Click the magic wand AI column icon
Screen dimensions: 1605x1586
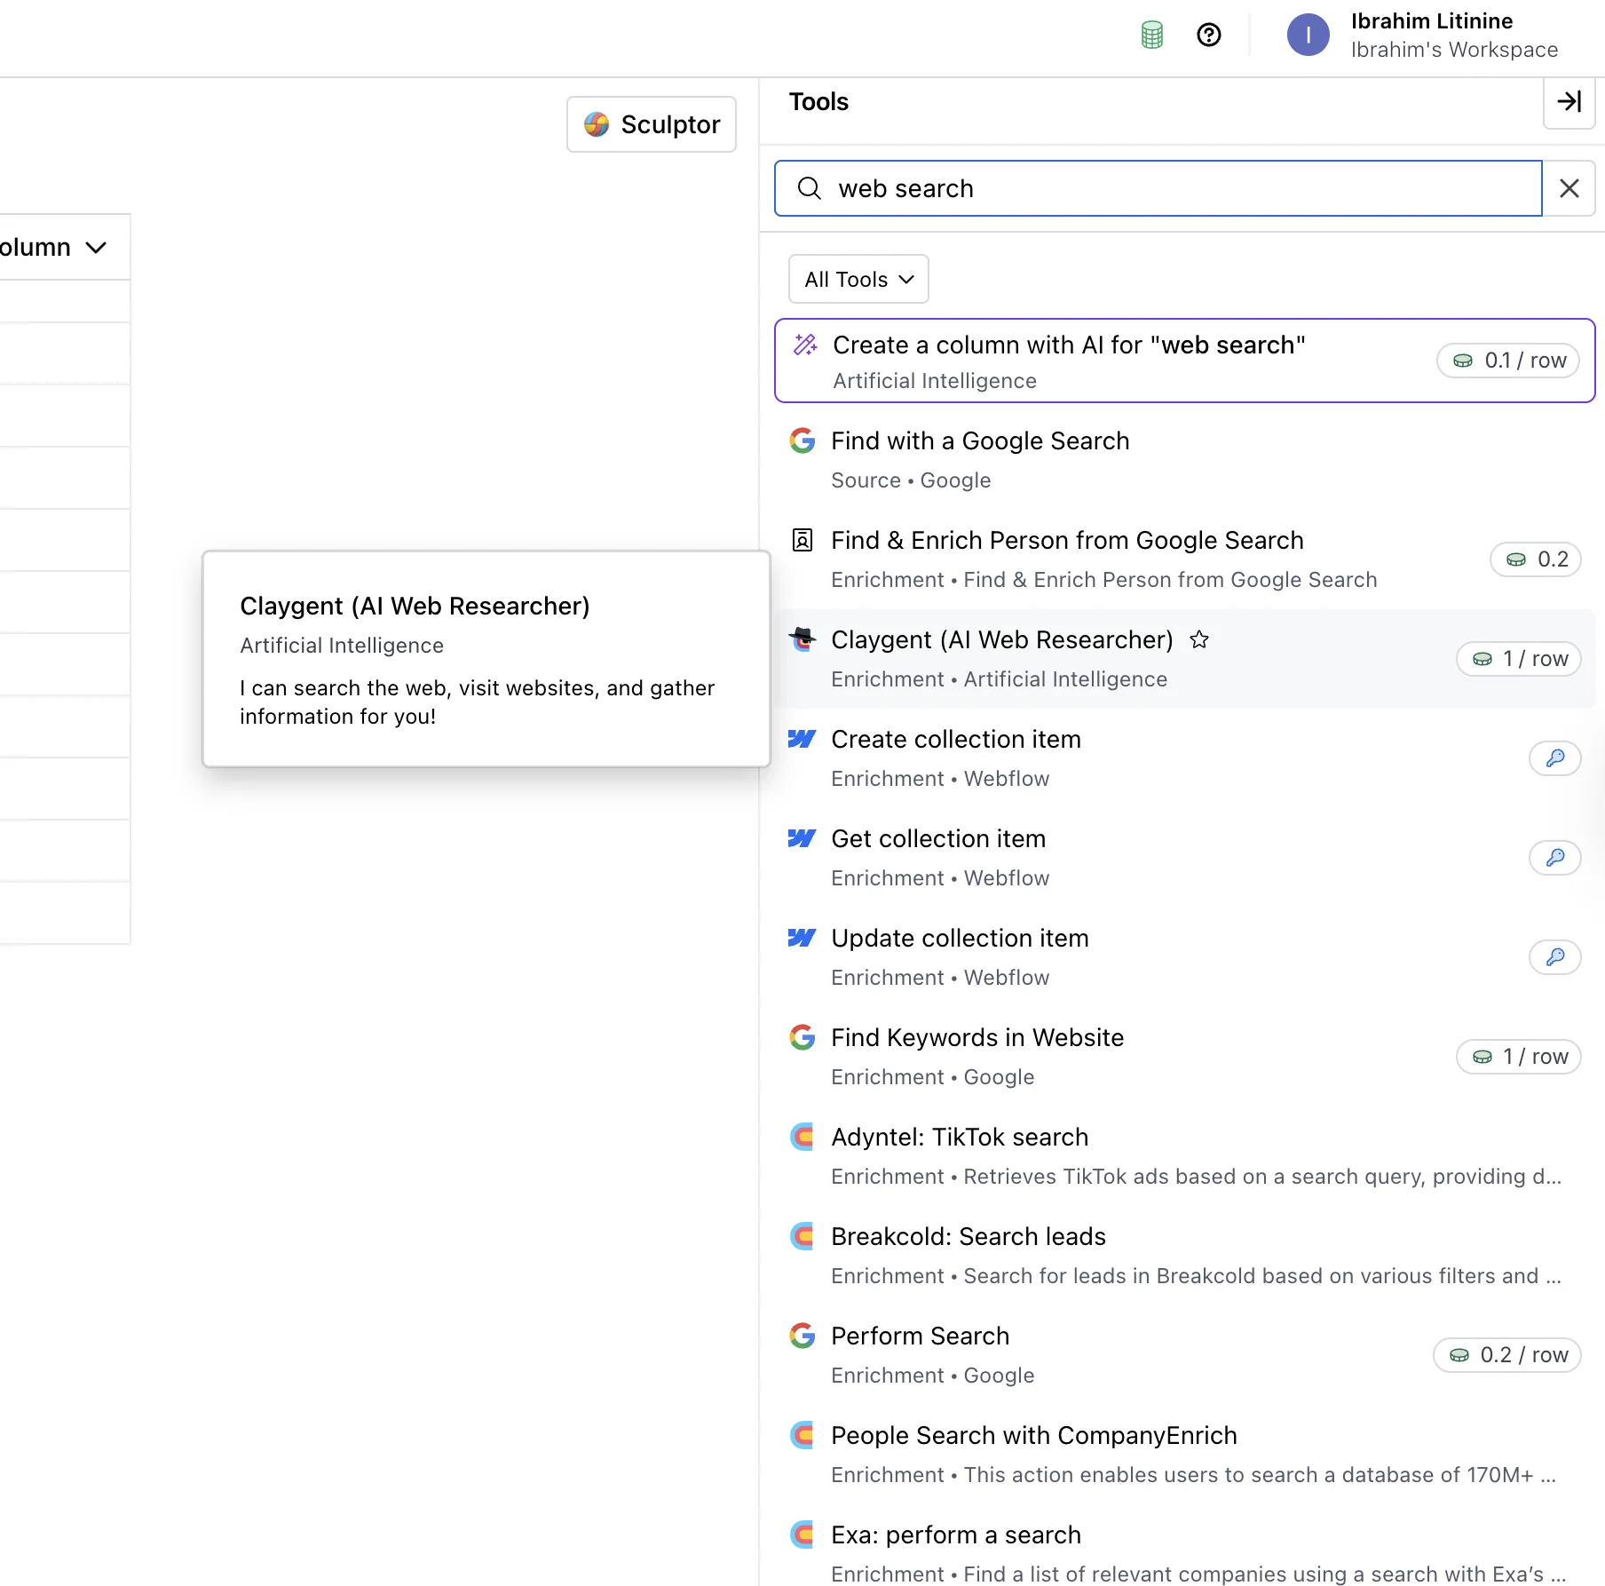(x=805, y=345)
